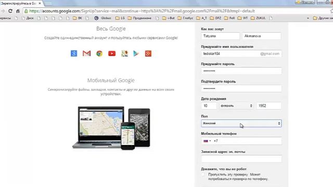Screen dimensions: 333x187
Task: Click the laptop and phones devices image
Action: tap(111, 128)
